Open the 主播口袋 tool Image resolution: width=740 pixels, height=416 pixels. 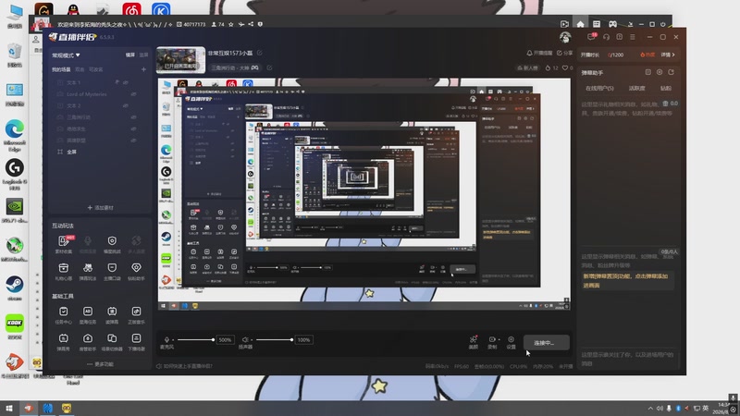click(112, 271)
